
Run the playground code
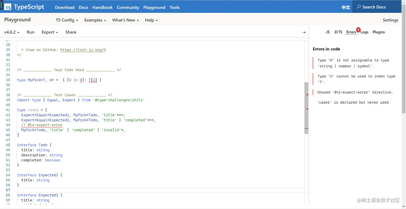point(31,32)
